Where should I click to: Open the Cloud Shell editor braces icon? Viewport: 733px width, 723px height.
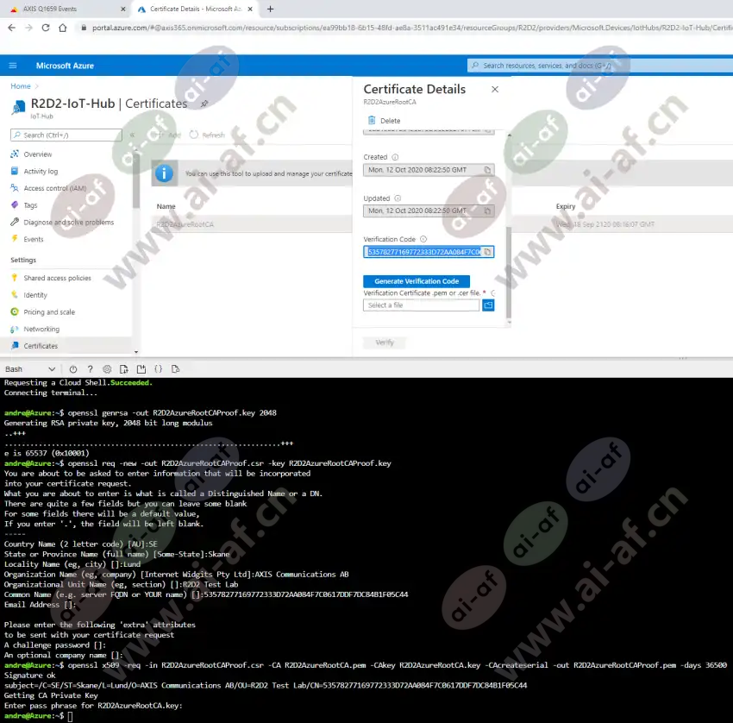(x=158, y=369)
